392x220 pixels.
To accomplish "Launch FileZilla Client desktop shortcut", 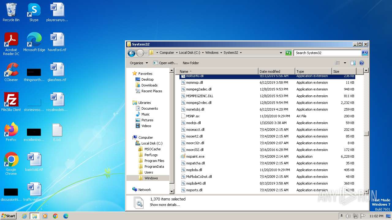I will 11,102.
